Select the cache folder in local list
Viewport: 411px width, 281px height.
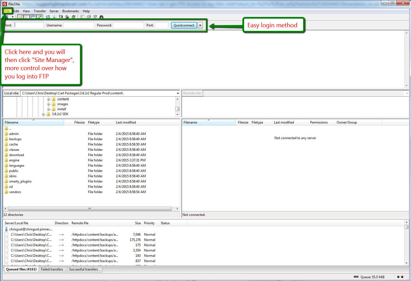click(x=13, y=144)
